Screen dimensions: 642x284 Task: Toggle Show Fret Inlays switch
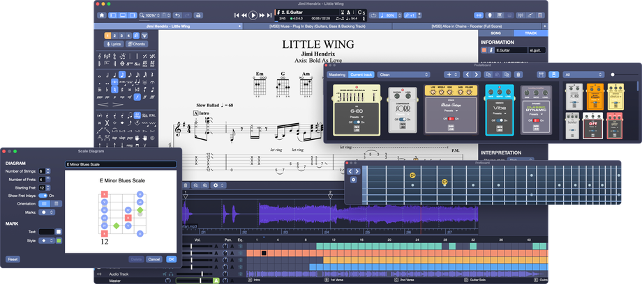43,196
